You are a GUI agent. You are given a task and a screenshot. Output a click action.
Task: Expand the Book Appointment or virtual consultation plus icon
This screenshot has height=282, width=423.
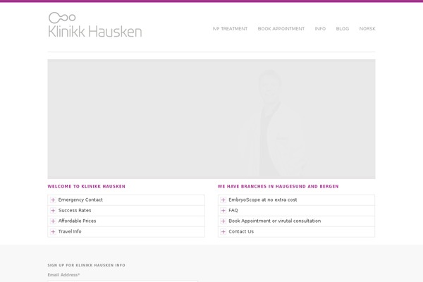[223, 221]
